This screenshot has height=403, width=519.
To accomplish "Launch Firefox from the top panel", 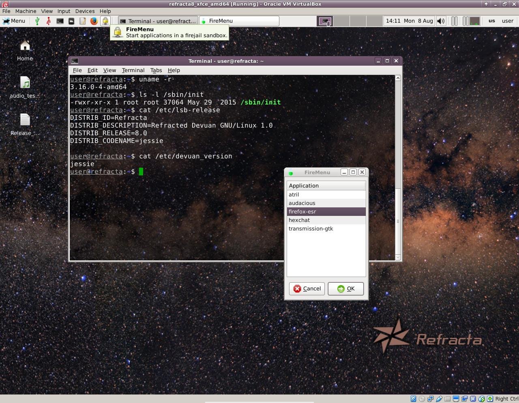I will [94, 21].
